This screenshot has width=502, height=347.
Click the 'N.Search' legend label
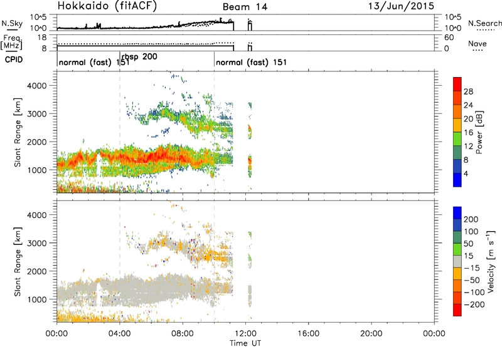[x=484, y=23]
